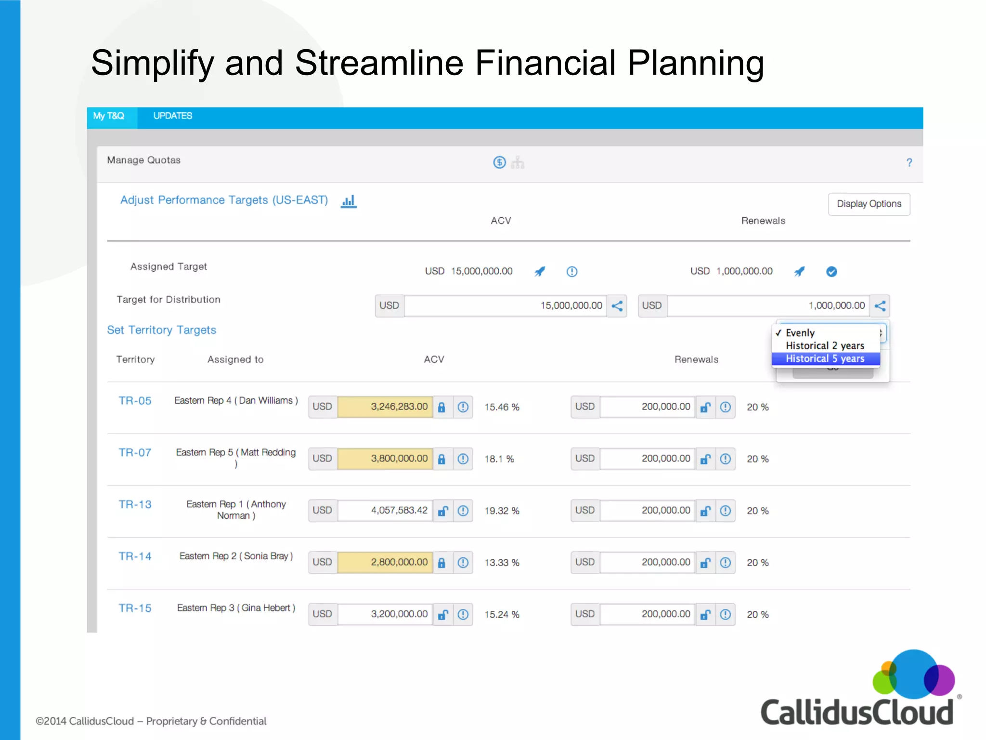Unlock the ACV value for TR-05
986x740 pixels.
(x=442, y=407)
